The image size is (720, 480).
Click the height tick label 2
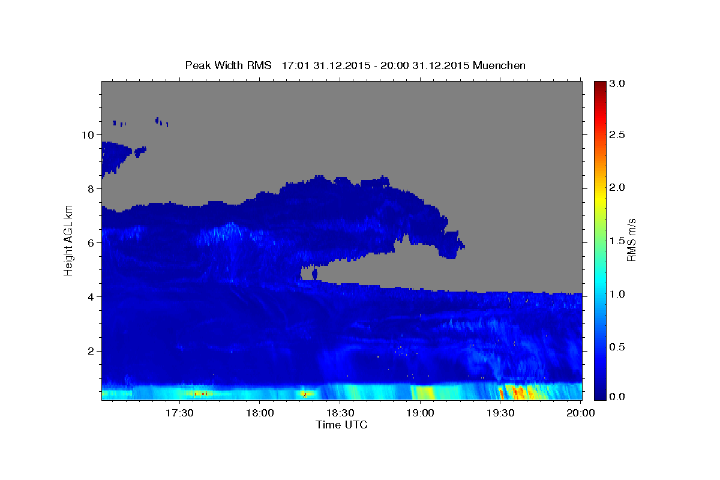(x=91, y=350)
